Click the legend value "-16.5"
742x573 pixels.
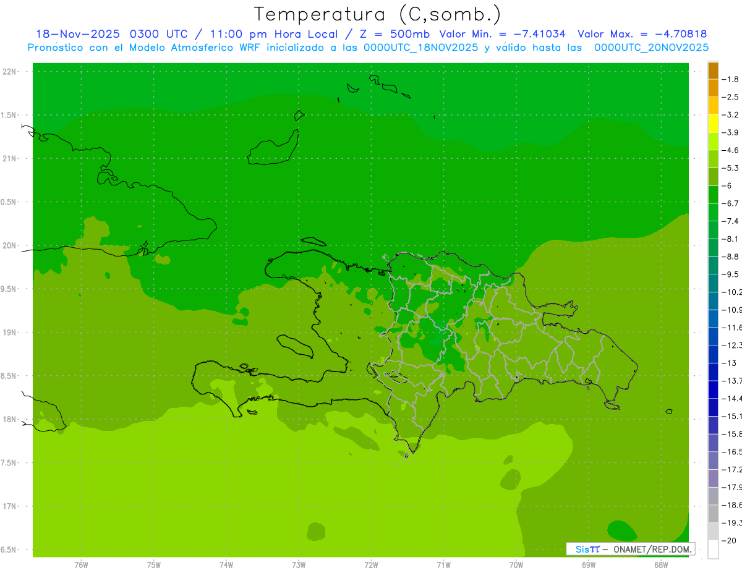tap(732, 452)
